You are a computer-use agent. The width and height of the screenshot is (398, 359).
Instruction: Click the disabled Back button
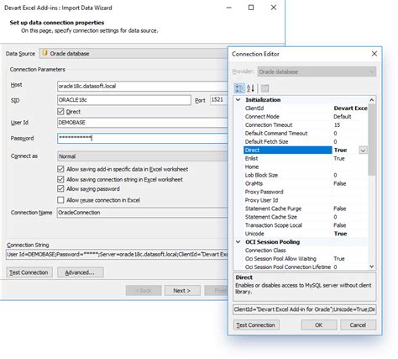pyautogui.click(x=144, y=291)
